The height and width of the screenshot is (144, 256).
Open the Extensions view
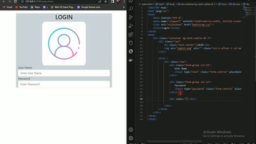131,34
